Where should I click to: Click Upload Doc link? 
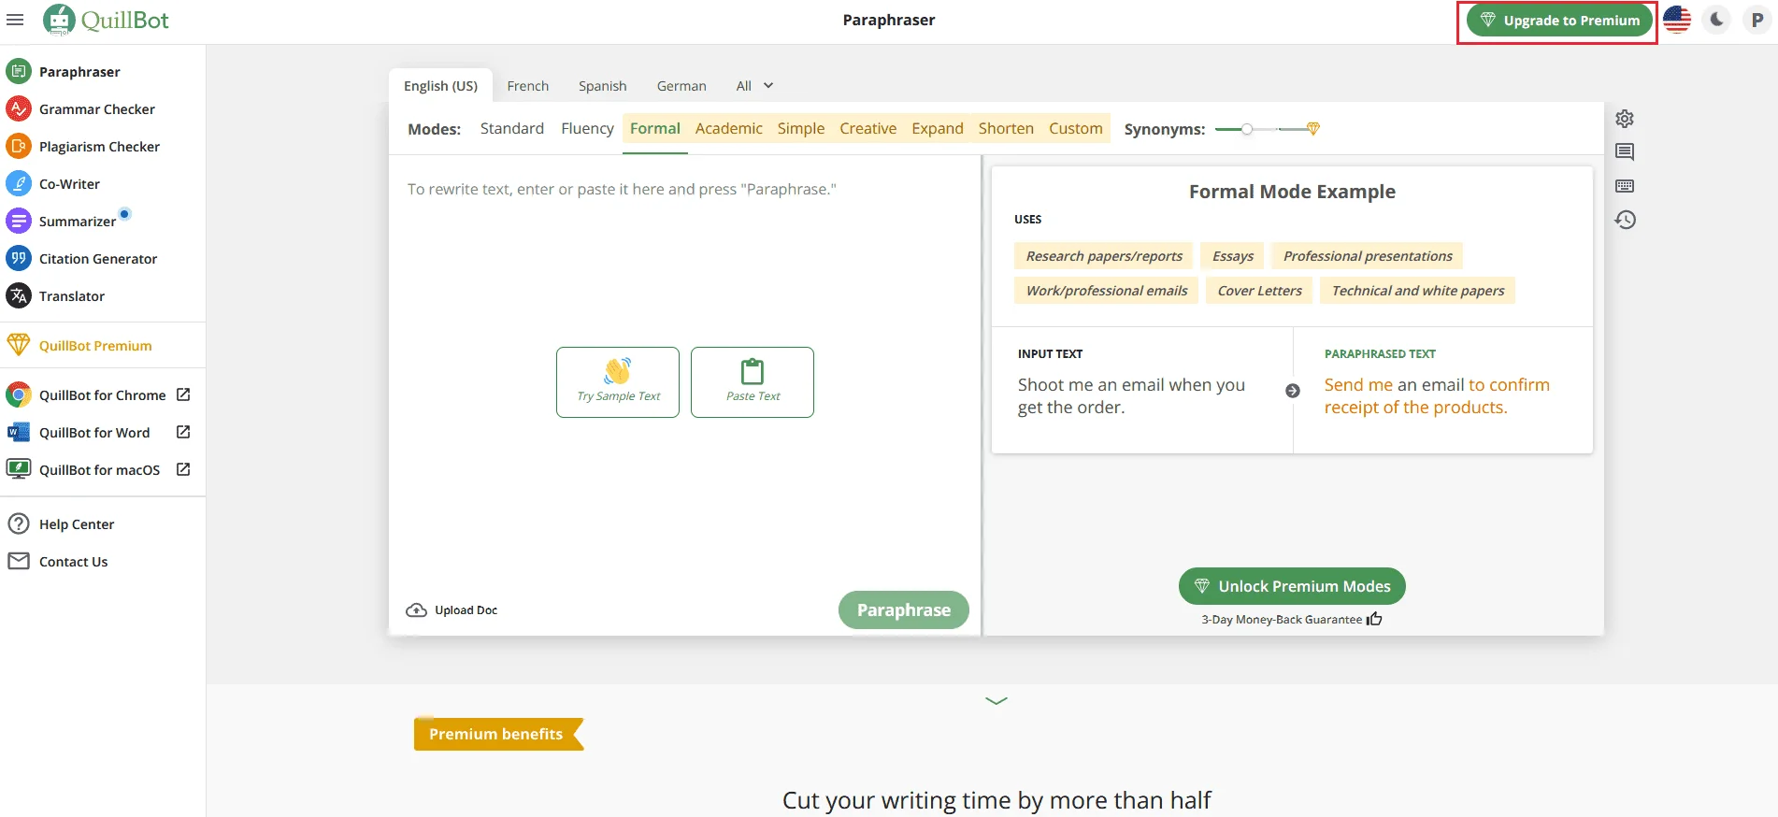(x=452, y=610)
